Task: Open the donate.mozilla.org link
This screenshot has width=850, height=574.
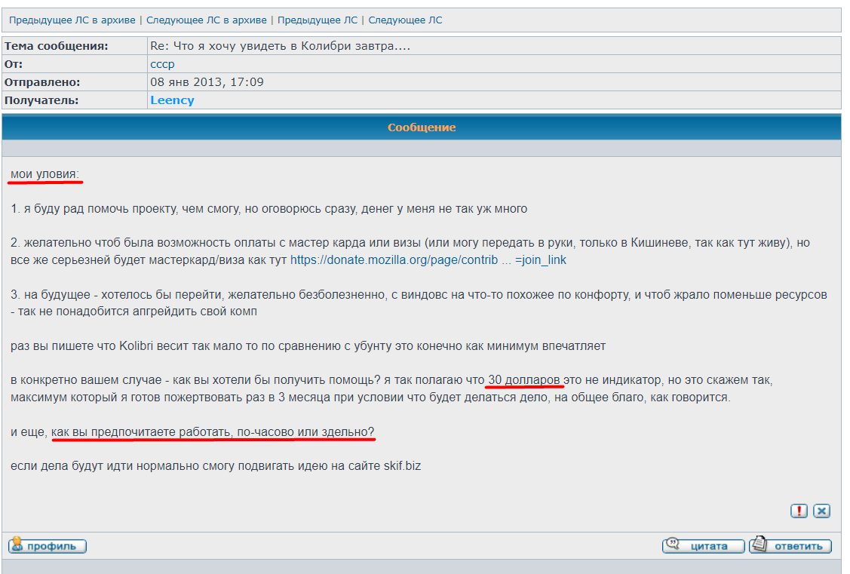Action: pos(428,260)
